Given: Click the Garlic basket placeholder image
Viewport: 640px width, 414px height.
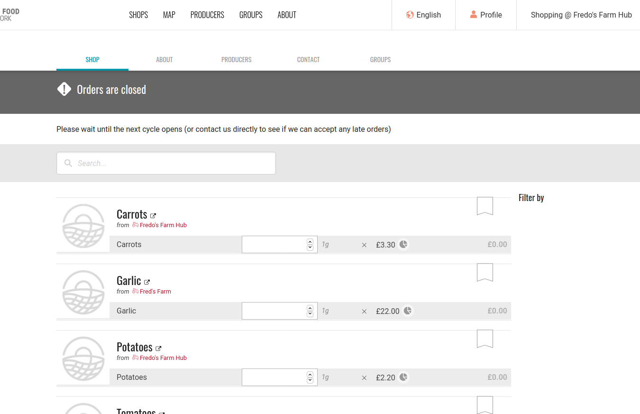Looking at the screenshot, I should (83, 292).
